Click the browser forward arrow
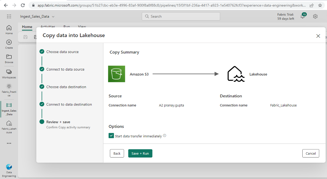This screenshot has height=179, width=327. 14,5
